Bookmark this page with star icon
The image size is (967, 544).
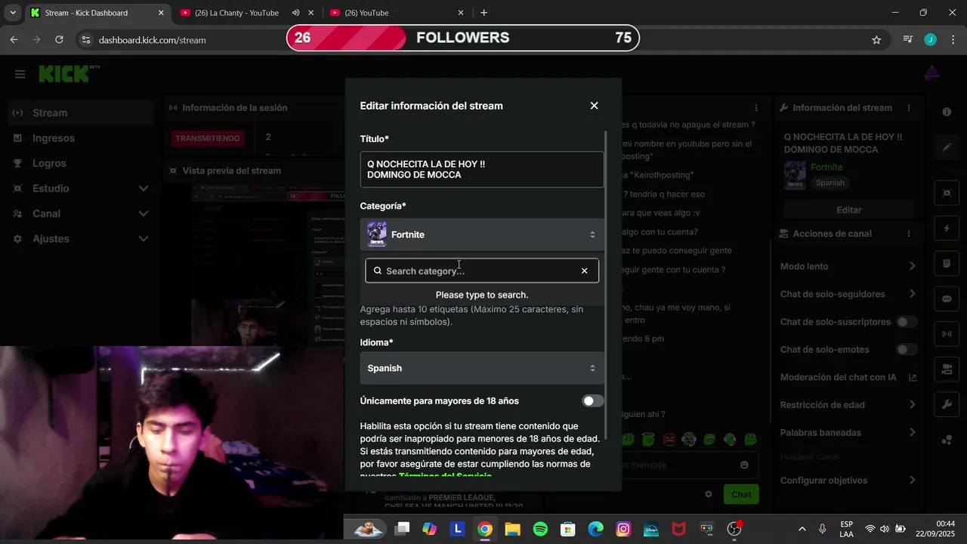point(876,40)
